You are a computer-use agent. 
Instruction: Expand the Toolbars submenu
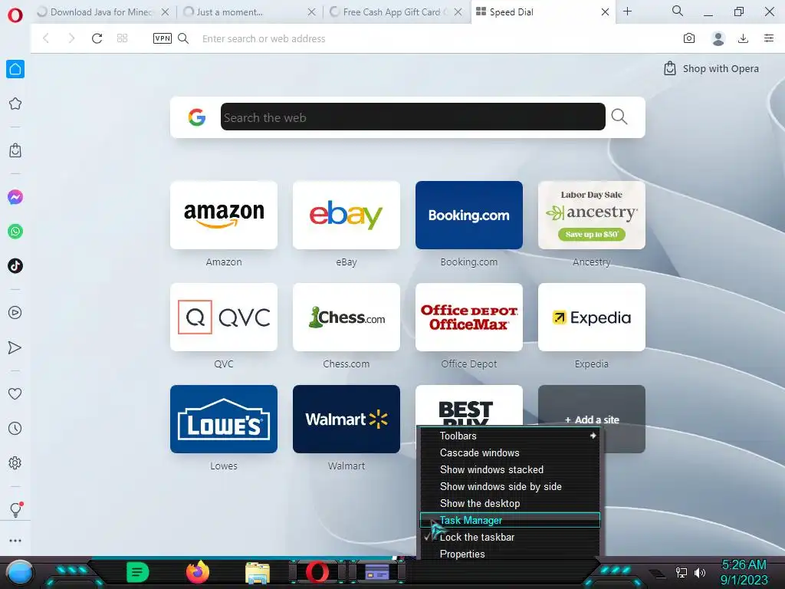coord(510,436)
